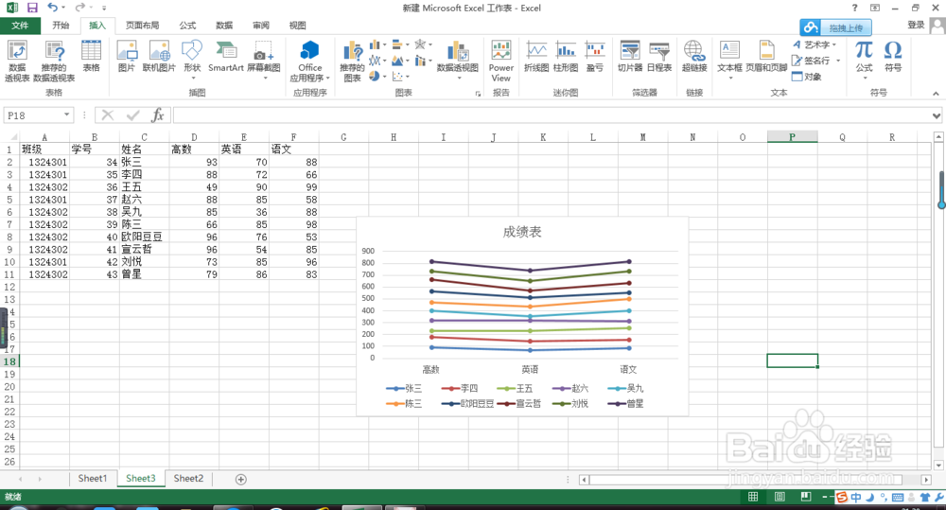Insert a Hyperlink (超链接)
The image size is (946, 510).
(693, 56)
